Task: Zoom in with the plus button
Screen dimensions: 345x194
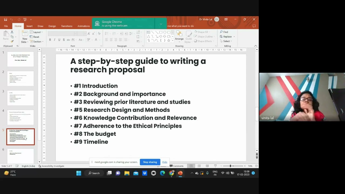Action: tap(245, 166)
